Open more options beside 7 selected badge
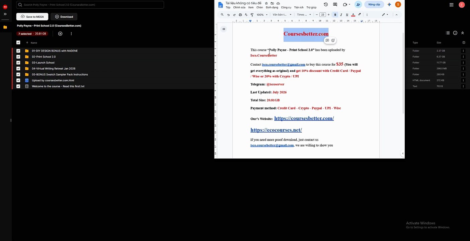Viewport: 470px width, 241px height. tap(71, 33)
